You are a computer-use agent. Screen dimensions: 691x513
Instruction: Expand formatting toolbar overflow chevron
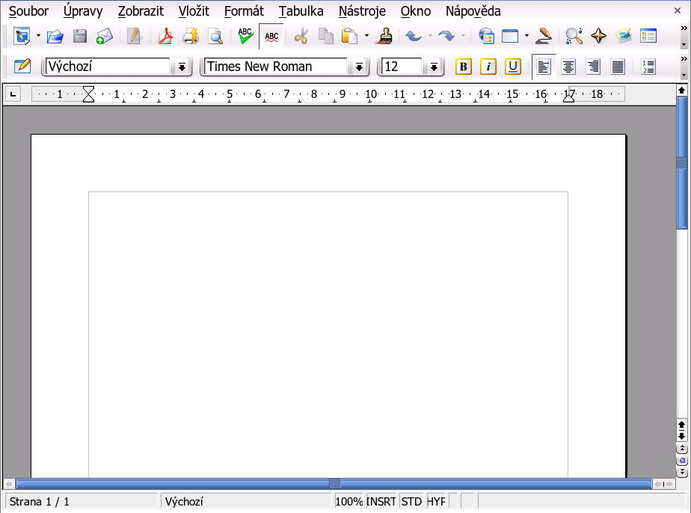[684, 58]
